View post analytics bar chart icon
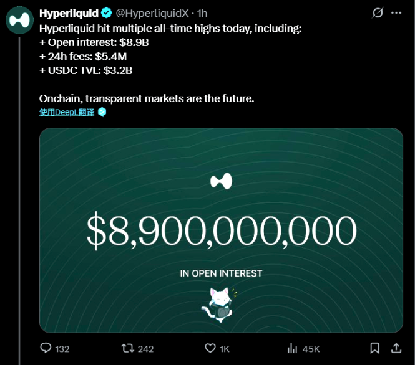The image size is (415, 365). click(x=292, y=348)
